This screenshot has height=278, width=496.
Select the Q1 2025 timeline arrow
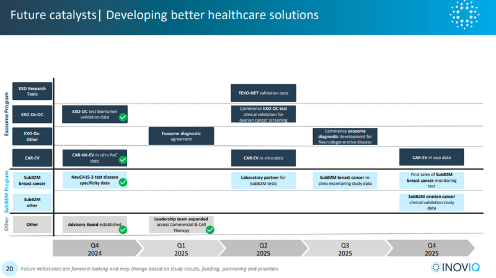pos(181,248)
